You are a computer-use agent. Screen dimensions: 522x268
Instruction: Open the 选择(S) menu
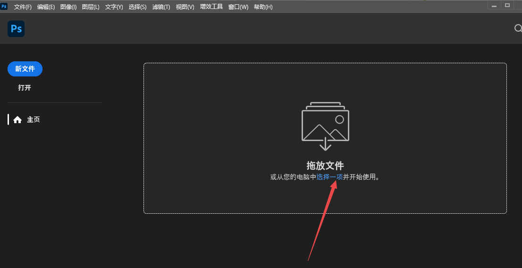click(137, 7)
